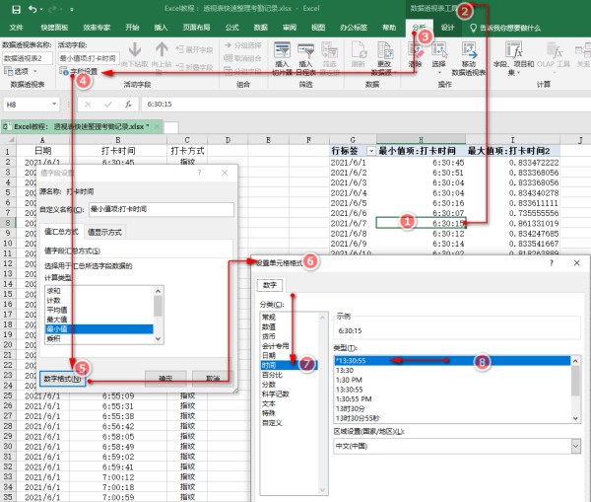Click the 自定义名称 input field
Image resolution: width=591 pixels, height=502 pixels.
click(162, 209)
